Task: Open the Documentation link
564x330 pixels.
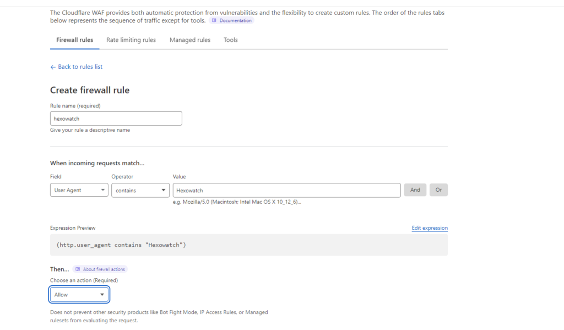Action: point(232,20)
